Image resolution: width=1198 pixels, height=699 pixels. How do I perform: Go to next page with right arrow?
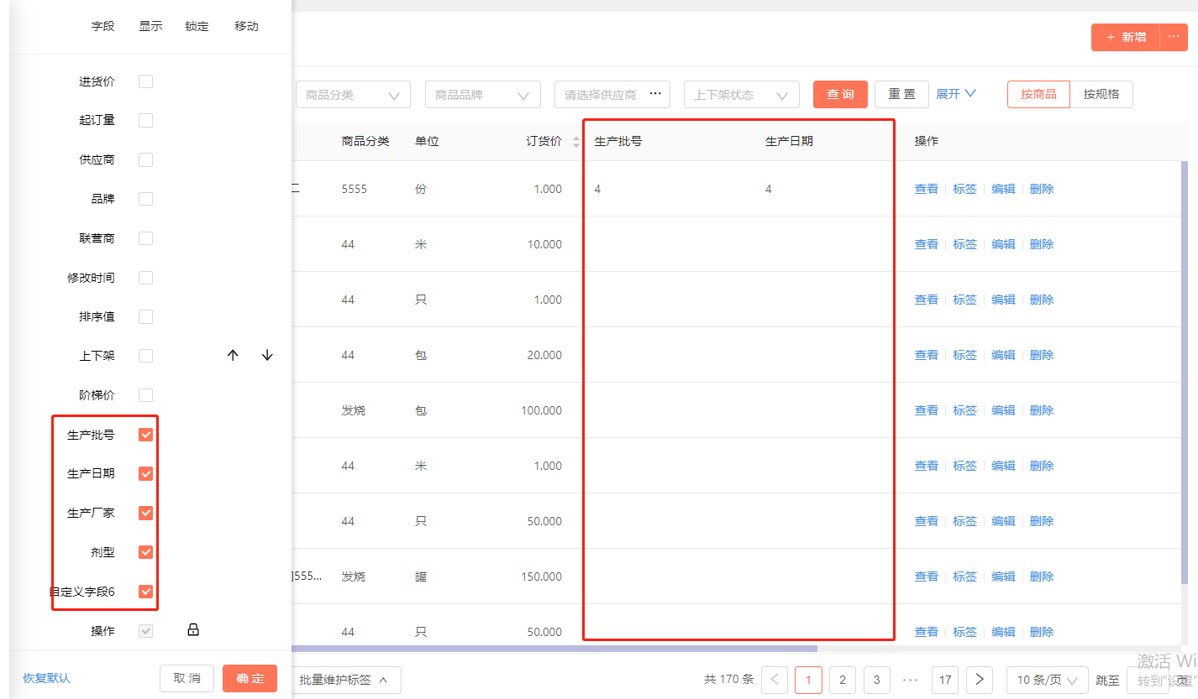coord(980,680)
